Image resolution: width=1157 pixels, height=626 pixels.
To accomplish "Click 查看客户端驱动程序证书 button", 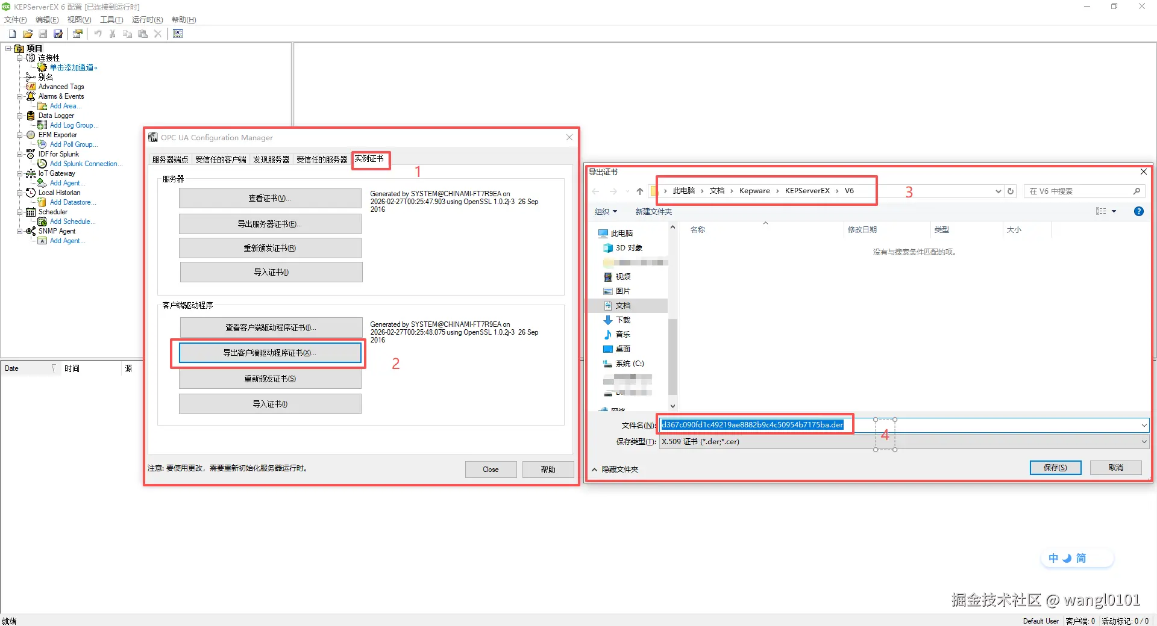I will pos(271,327).
